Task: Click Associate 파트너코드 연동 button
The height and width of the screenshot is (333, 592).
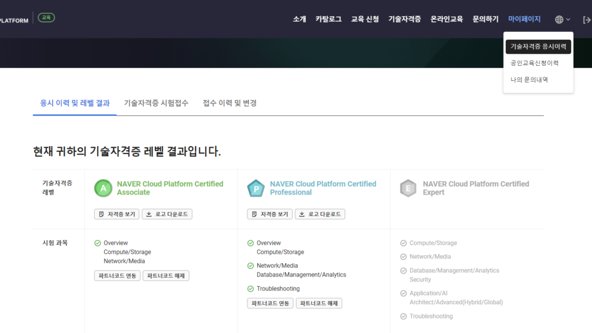Action: pos(117,276)
